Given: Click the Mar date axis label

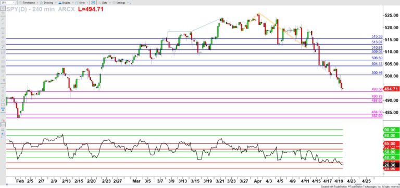Looking at the screenshot, I should (x=136, y=182).
